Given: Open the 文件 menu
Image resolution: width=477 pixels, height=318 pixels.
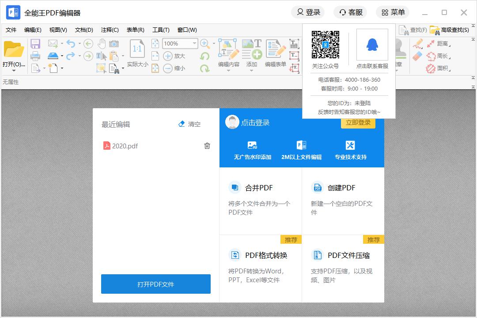Looking at the screenshot, I should (x=11, y=30).
